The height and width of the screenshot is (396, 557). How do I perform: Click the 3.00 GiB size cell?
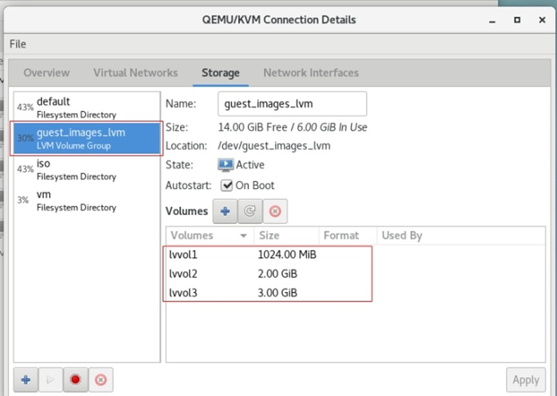click(x=278, y=293)
